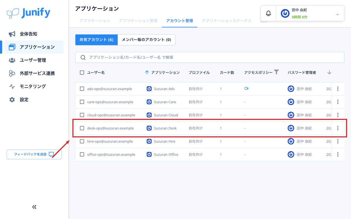Click the search magnifier icon
351x219 pixels.
tap(83, 57)
